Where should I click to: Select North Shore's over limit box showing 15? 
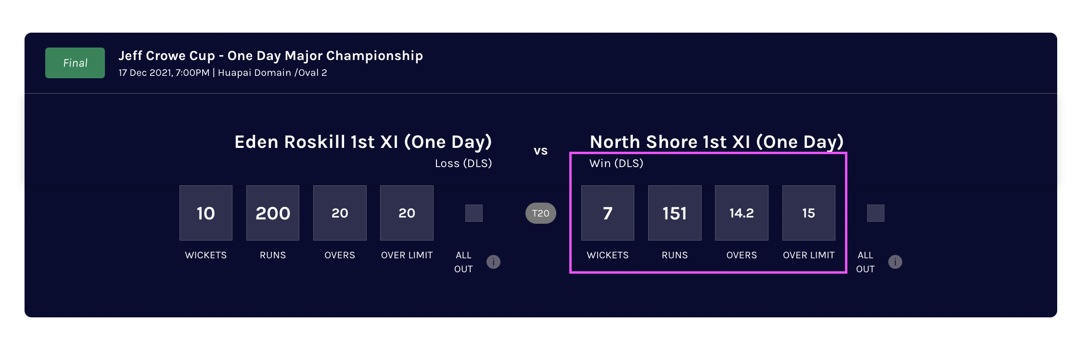click(x=808, y=213)
